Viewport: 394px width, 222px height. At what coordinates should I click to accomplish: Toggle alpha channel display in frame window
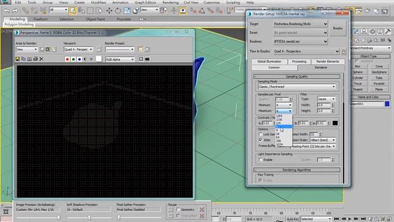pos(86,59)
